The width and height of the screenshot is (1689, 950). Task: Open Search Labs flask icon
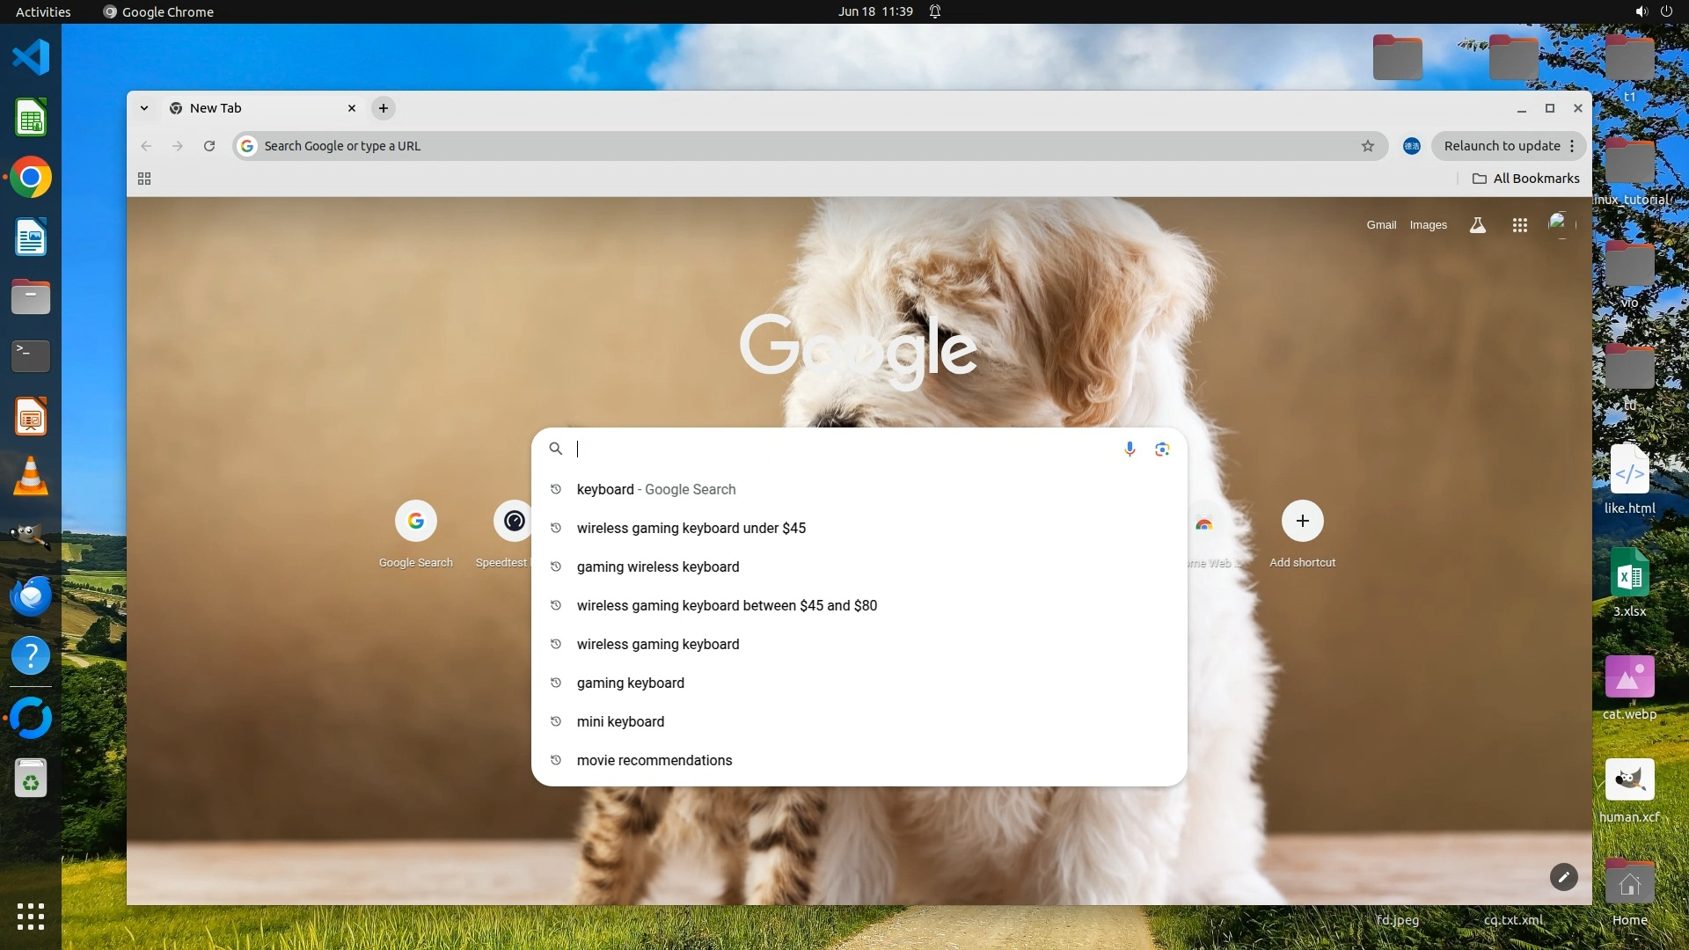tap(1478, 225)
